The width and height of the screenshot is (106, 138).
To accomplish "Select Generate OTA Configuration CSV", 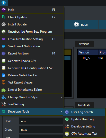I will click(x=32, y=68).
